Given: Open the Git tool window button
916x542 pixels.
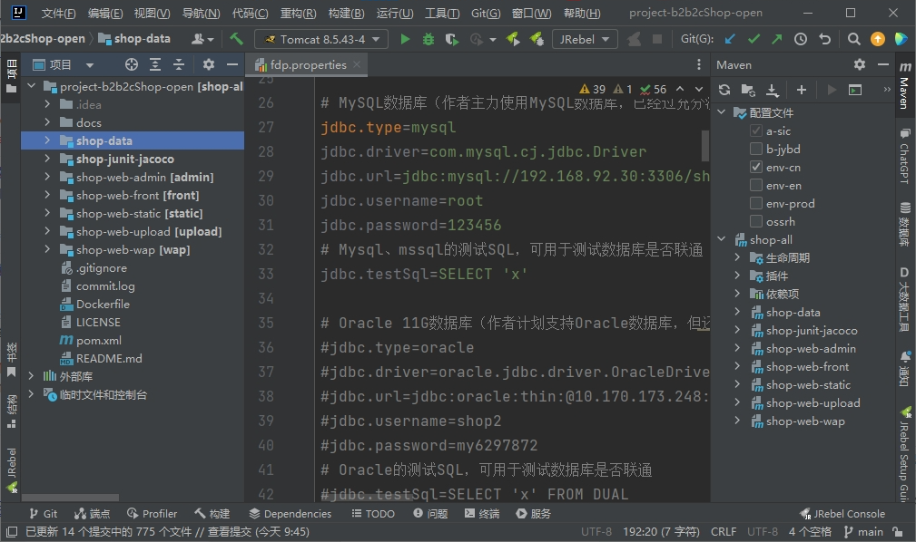Looking at the screenshot, I should click(44, 513).
